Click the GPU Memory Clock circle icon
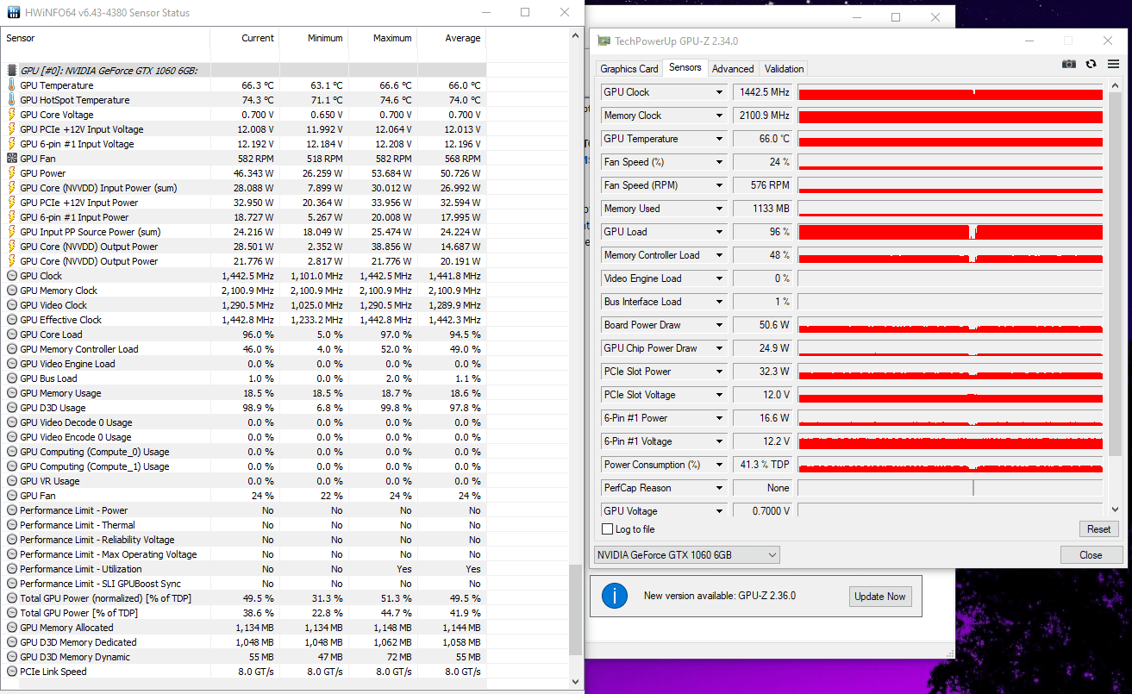This screenshot has width=1132, height=694. coord(12,291)
